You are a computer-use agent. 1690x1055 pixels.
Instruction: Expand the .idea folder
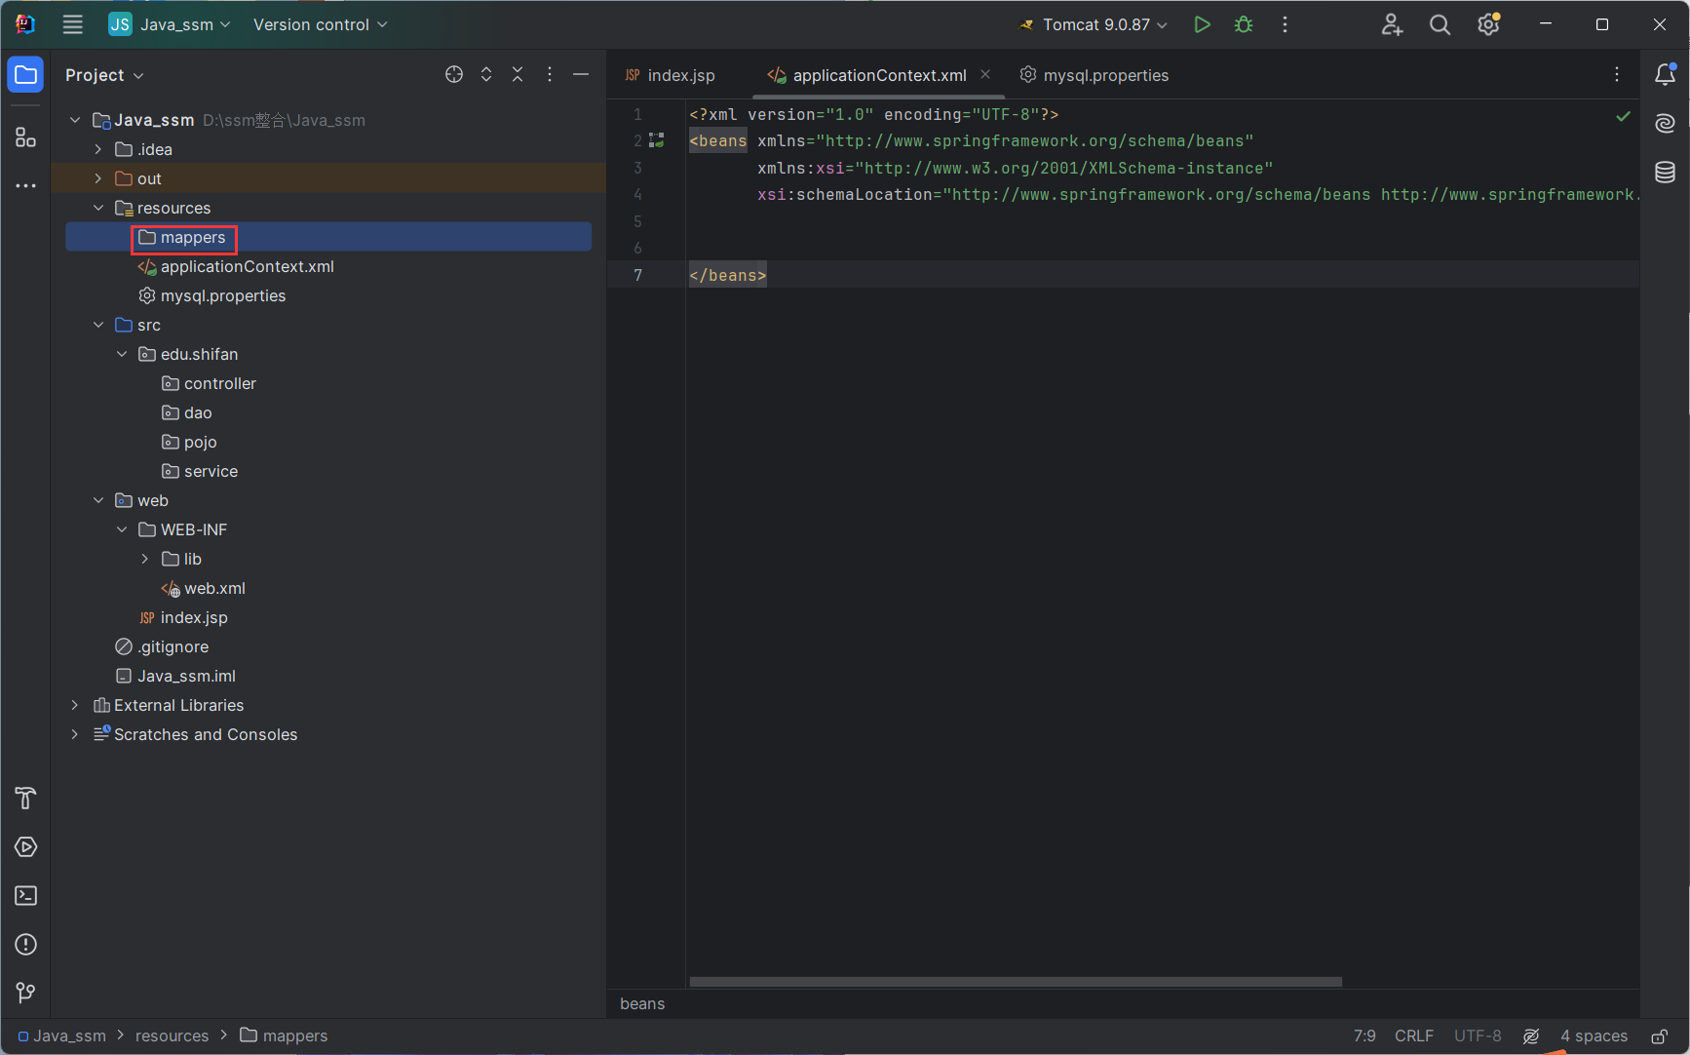click(98, 149)
